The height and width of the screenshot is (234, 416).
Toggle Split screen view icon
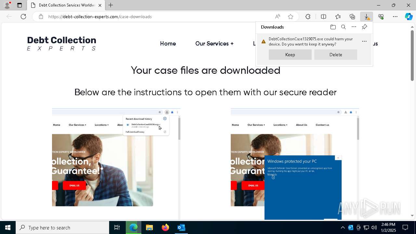point(323,17)
